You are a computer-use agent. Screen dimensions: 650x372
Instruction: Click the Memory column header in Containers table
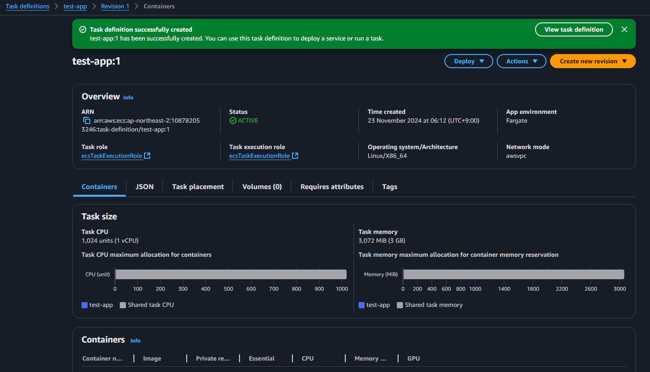(370, 358)
